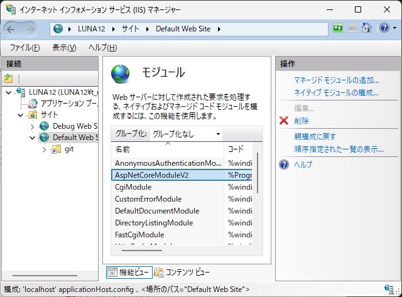Select the DefaultDocumentModule row
This screenshot has height=297, width=402.
[182, 211]
